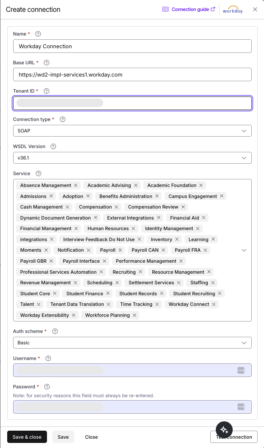Remove the Payroll CAN service tag
This screenshot has height=448, width=264.
[163, 250]
